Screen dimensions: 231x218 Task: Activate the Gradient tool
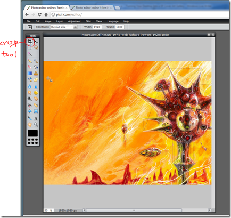click(30, 73)
